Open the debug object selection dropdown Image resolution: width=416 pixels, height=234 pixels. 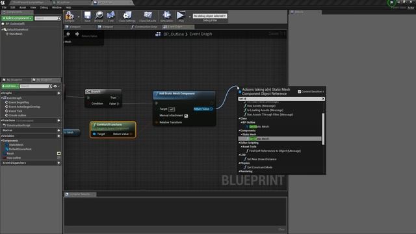tap(210, 16)
